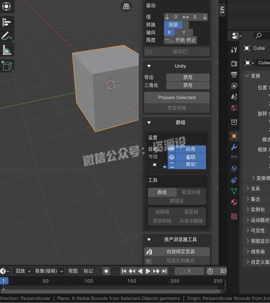Screen dimensions: 270x303
Task: Jump to the timeline start frame
Action: click(124, 271)
